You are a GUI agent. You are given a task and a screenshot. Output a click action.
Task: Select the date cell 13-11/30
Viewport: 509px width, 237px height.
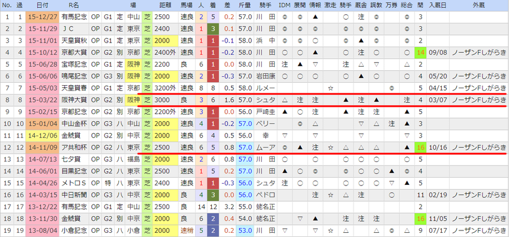[x=41, y=218]
